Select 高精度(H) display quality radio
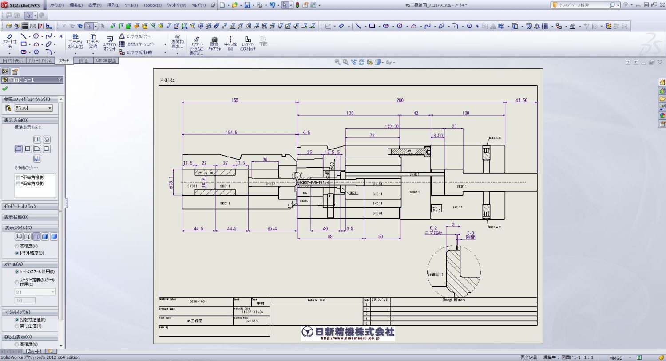The width and height of the screenshot is (666, 361). [x=17, y=246]
